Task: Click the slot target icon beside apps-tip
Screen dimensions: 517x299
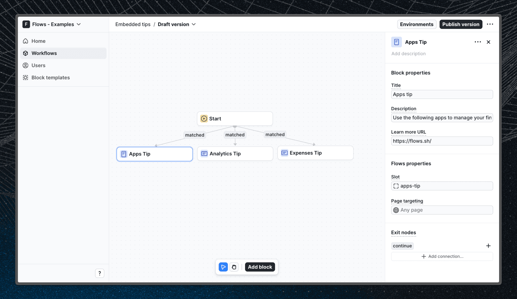Action: (396, 186)
